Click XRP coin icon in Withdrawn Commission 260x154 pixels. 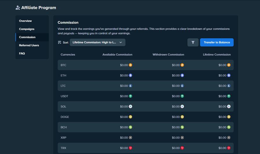[182, 137]
